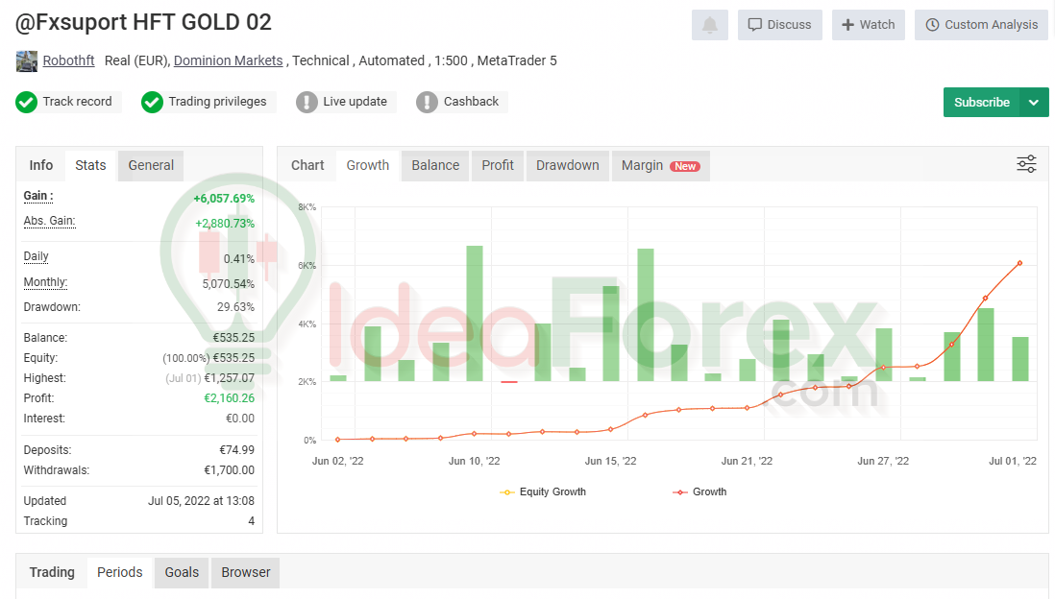Click the Abs. Gain label
1055x599 pixels.
tap(49, 221)
